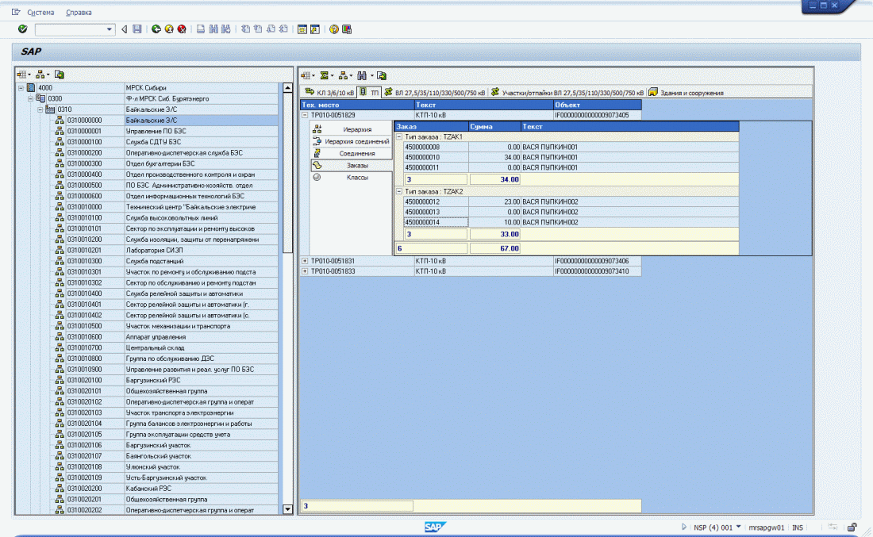Click the Last Page icon
This screenshot has height=537, width=873.
(283, 29)
